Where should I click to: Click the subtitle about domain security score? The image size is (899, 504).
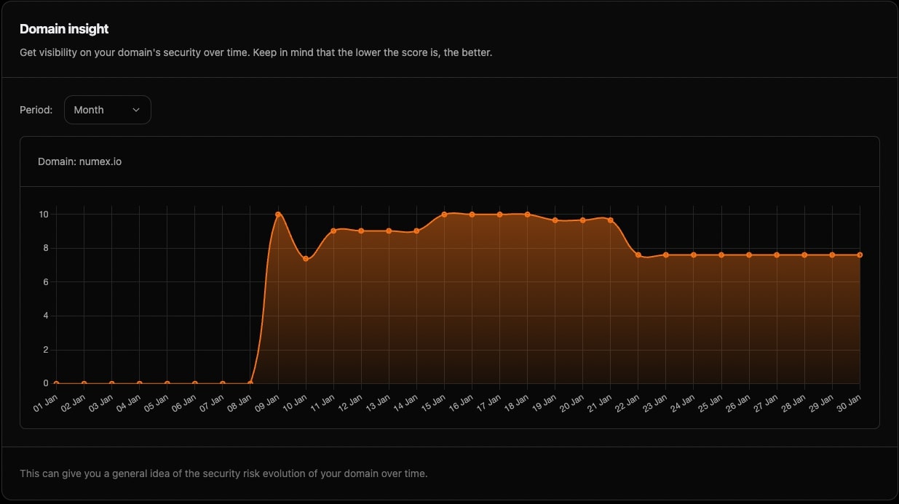[x=256, y=52]
